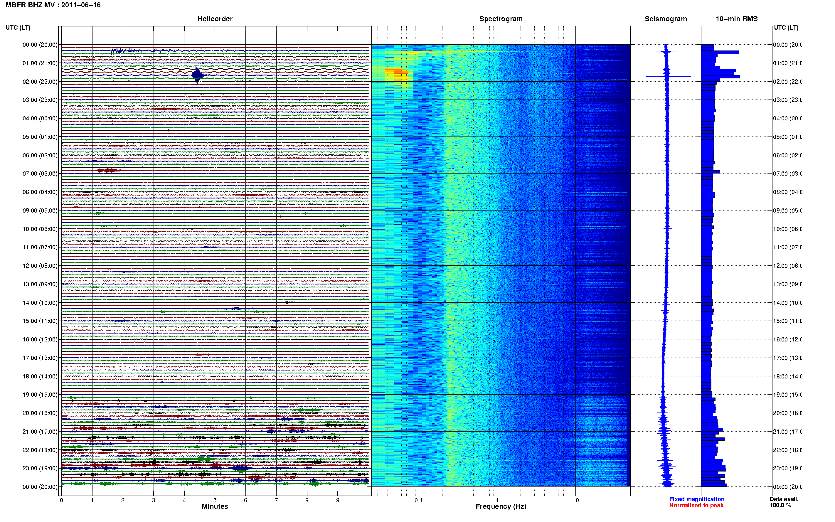Click the Data avail. label

(x=784, y=499)
